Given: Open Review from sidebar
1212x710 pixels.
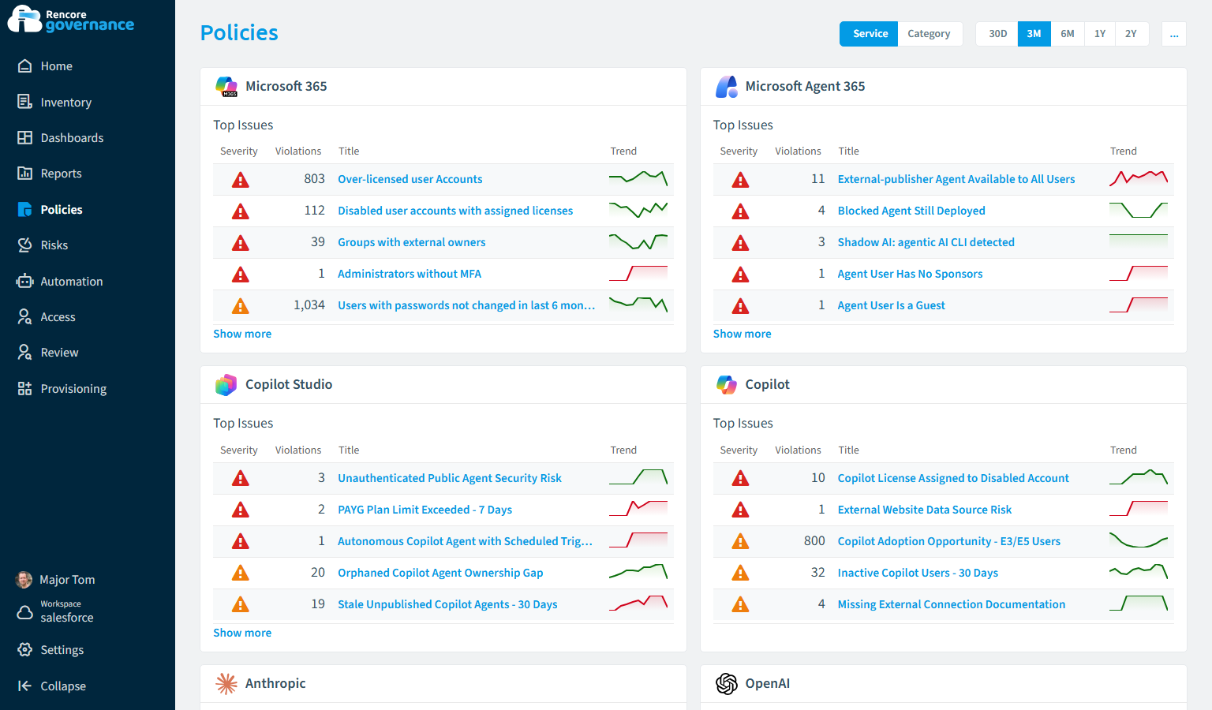Looking at the screenshot, I should pyautogui.click(x=59, y=353).
